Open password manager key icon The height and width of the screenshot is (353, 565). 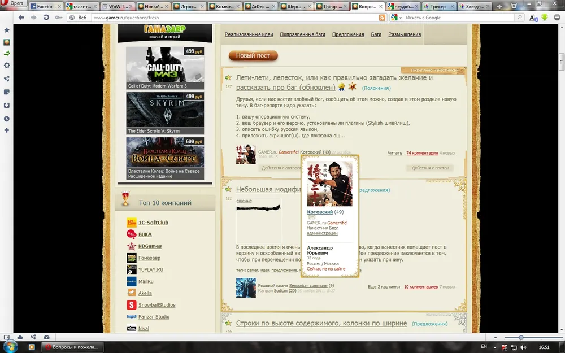(x=58, y=18)
